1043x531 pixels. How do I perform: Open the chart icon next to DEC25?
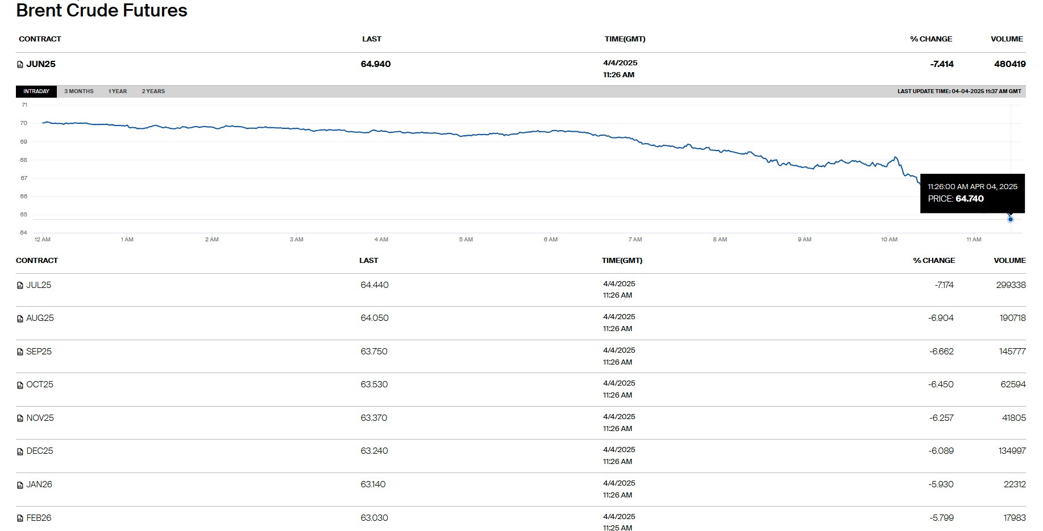[20, 451]
